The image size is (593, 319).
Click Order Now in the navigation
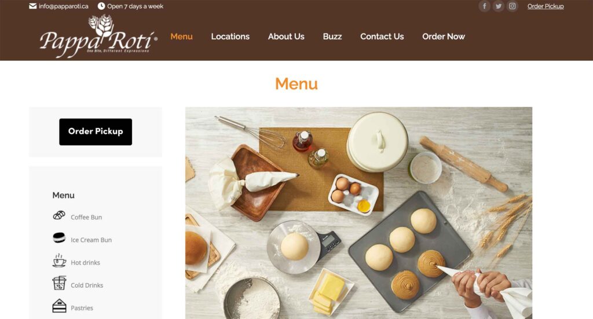[444, 36]
